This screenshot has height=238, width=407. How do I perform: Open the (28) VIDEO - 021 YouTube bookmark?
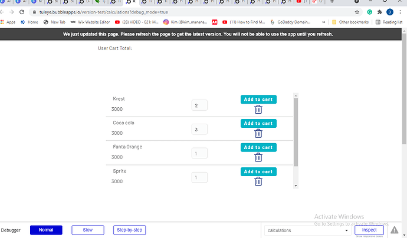point(137,22)
